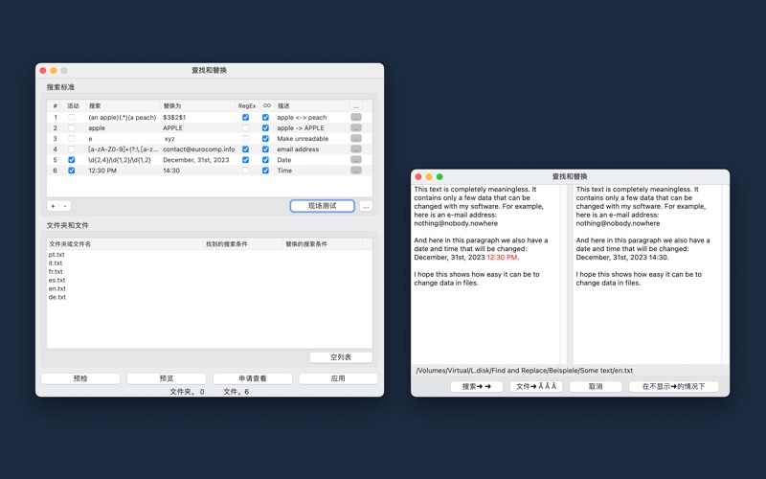Select de.txt in the file list
This screenshot has width=766, height=479.
(57, 297)
